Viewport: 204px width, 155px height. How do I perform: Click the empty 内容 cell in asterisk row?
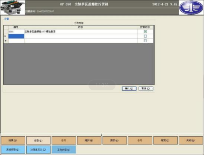(x=81, y=41)
